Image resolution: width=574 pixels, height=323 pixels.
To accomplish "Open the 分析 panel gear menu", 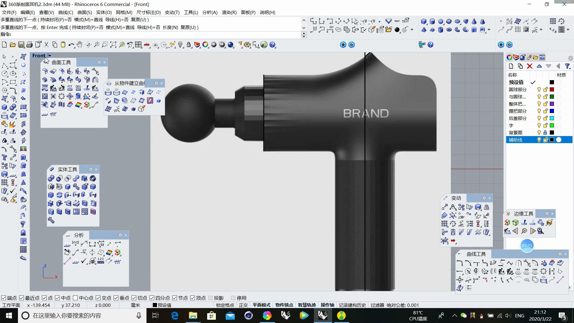I will (120, 235).
